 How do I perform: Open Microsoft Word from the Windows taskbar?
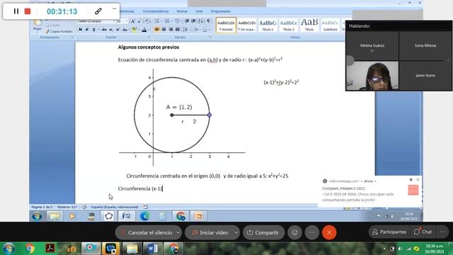152,249
